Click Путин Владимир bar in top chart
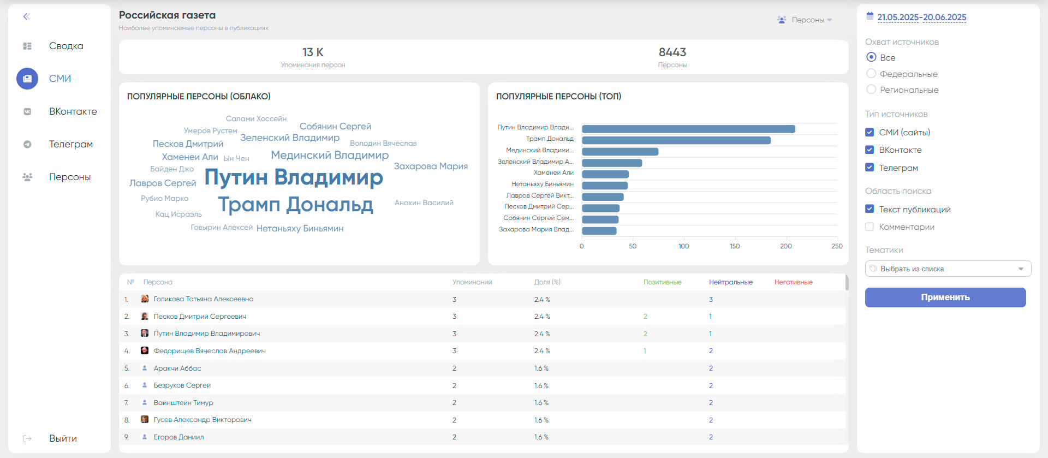The image size is (1048, 458). [688, 129]
